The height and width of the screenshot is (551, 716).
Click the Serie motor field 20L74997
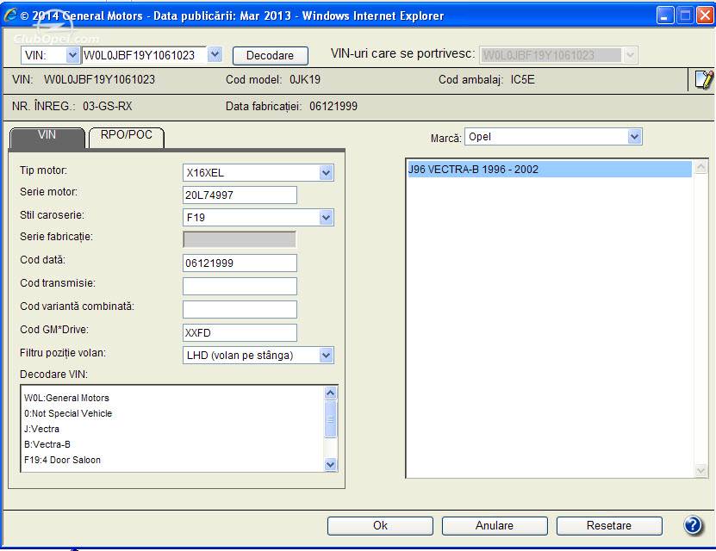pyautogui.click(x=240, y=195)
